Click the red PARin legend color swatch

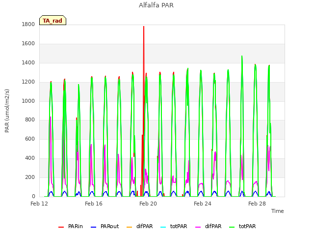pyautogui.click(x=61, y=227)
